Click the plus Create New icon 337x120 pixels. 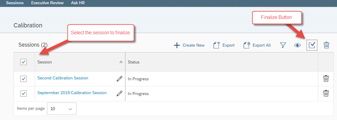177,45
